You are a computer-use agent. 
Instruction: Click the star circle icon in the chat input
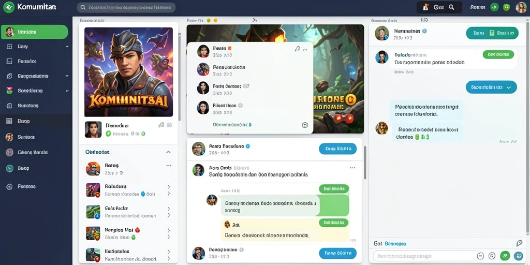click(480, 256)
